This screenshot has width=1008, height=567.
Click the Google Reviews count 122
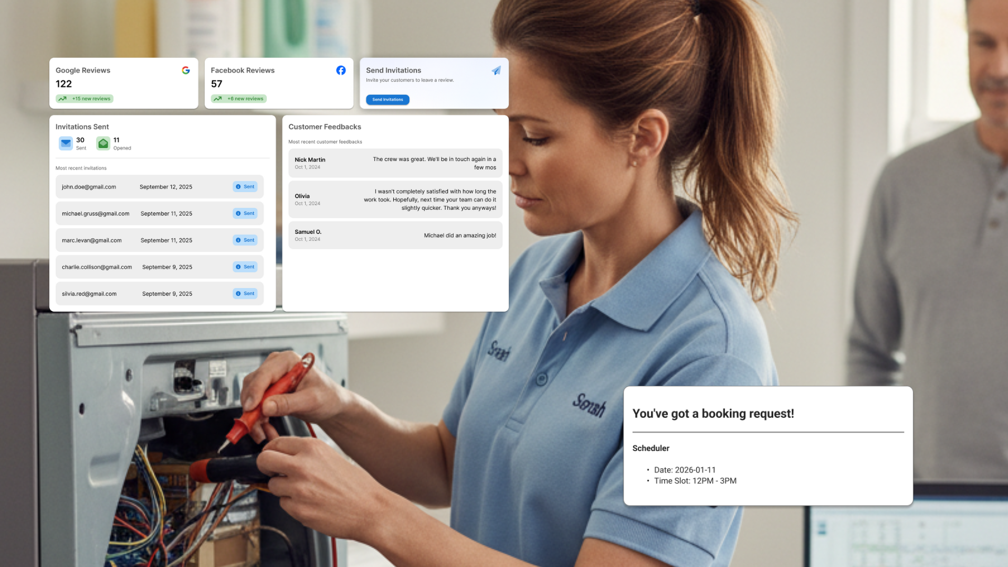[x=64, y=84]
